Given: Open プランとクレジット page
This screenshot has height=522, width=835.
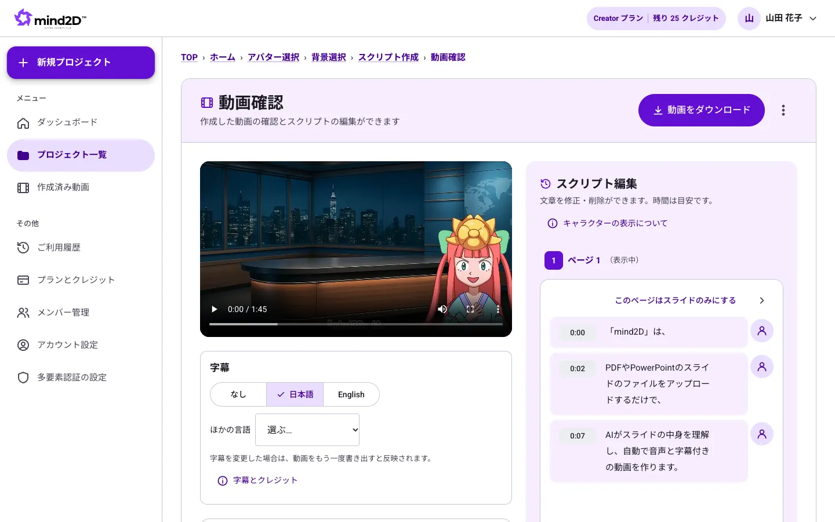Looking at the screenshot, I should pyautogui.click(x=81, y=280).
